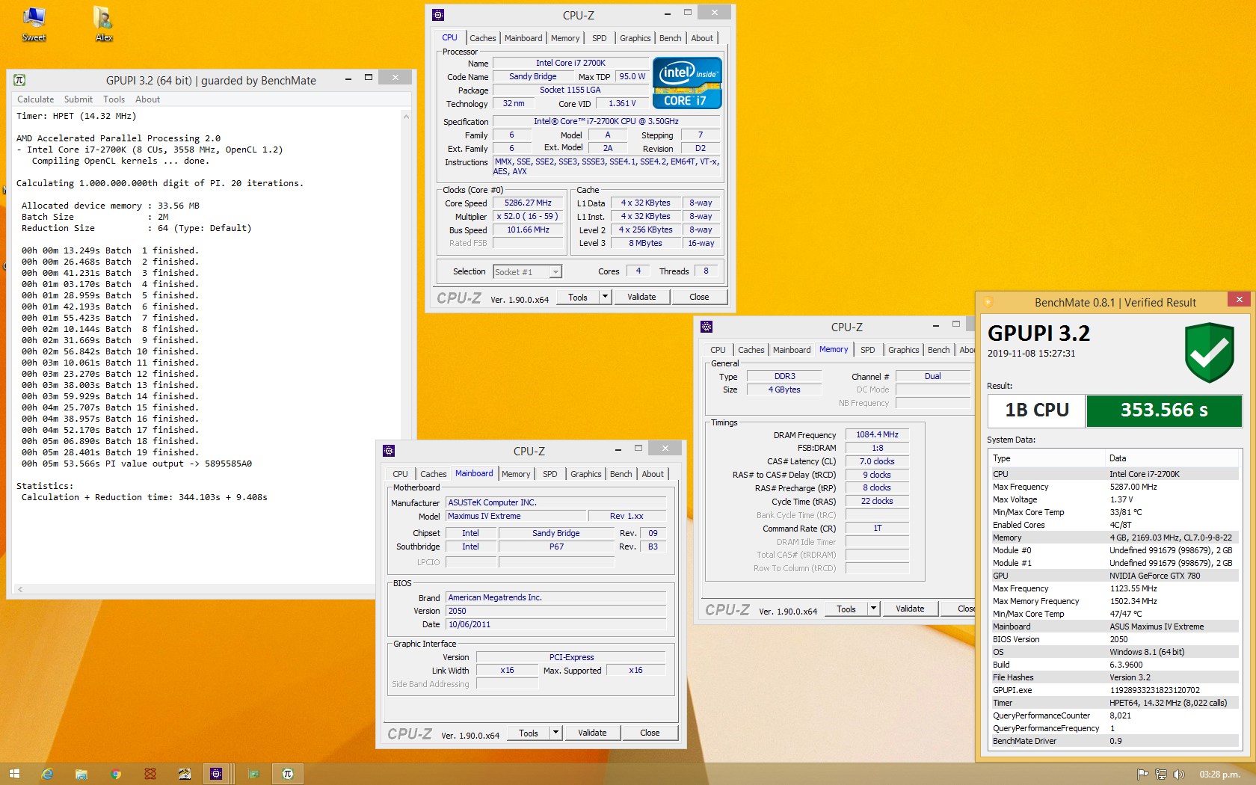1256x785 pixels.
Task: Click the Memory CPU-Z window title icon
Action: click(x=706, y=327)
